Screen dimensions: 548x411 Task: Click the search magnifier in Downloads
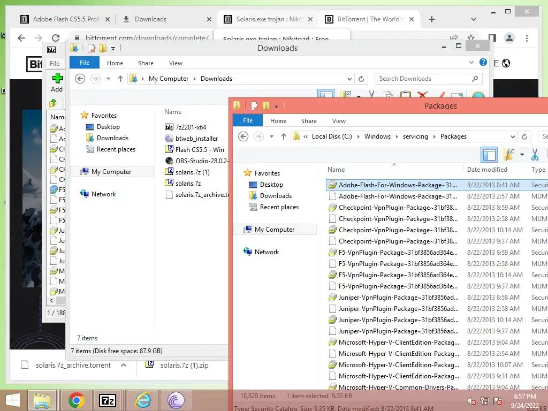pos(475,79)
